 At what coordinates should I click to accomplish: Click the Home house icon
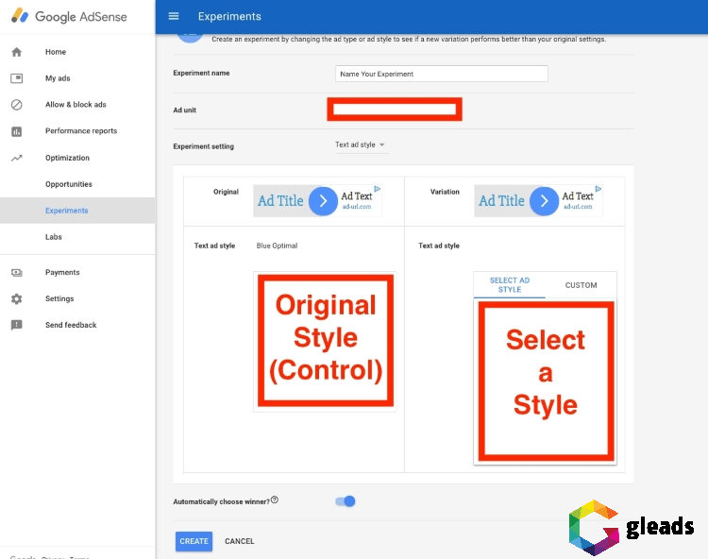pyautogui.click(x=17, y=52)
